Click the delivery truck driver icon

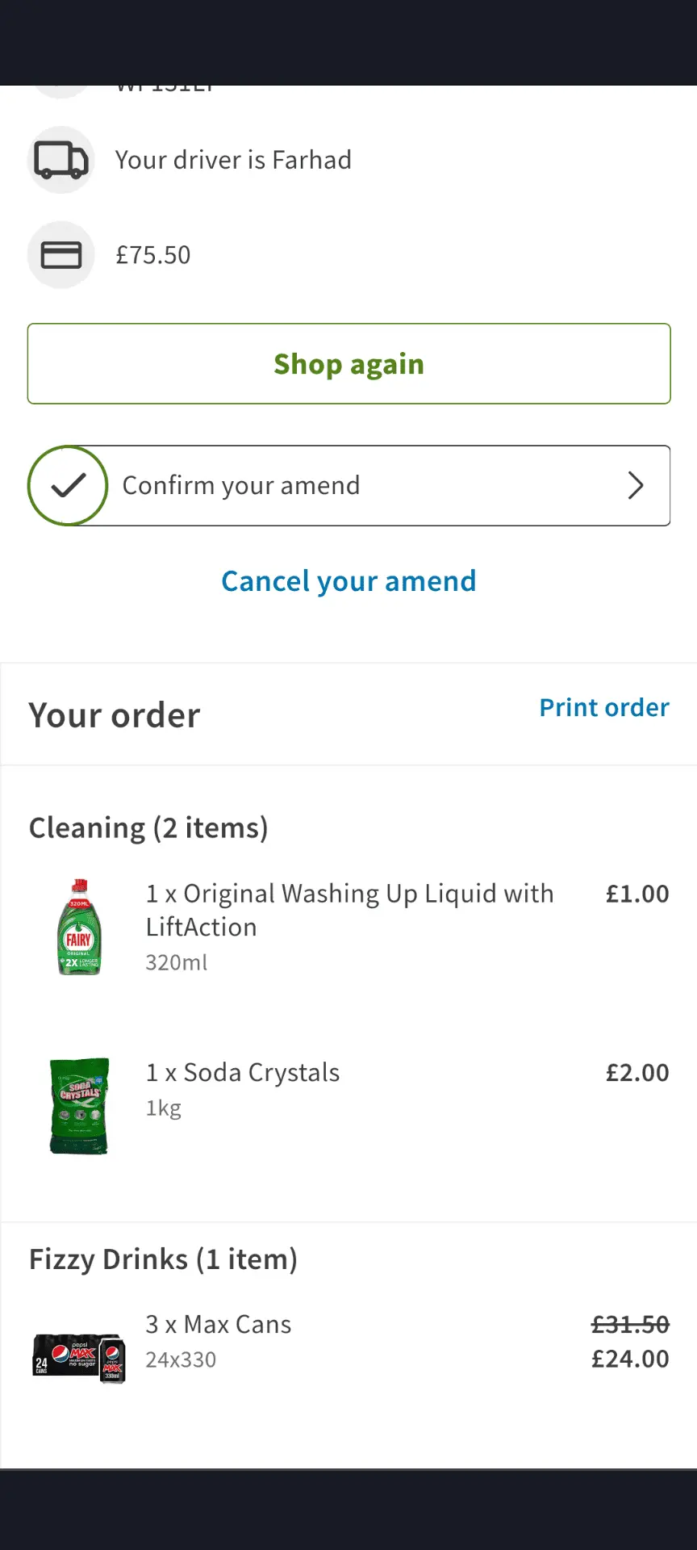(61, 160)
